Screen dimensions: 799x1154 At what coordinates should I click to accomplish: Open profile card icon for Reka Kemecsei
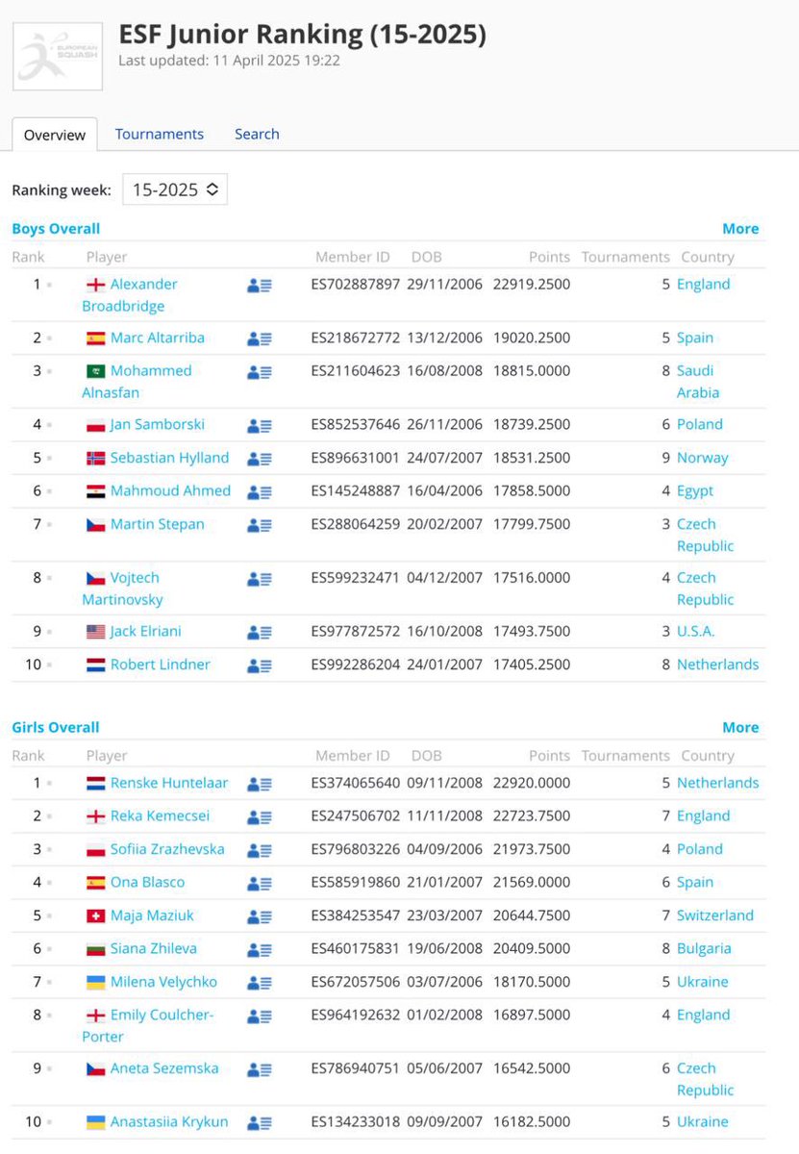pos(260,816)
